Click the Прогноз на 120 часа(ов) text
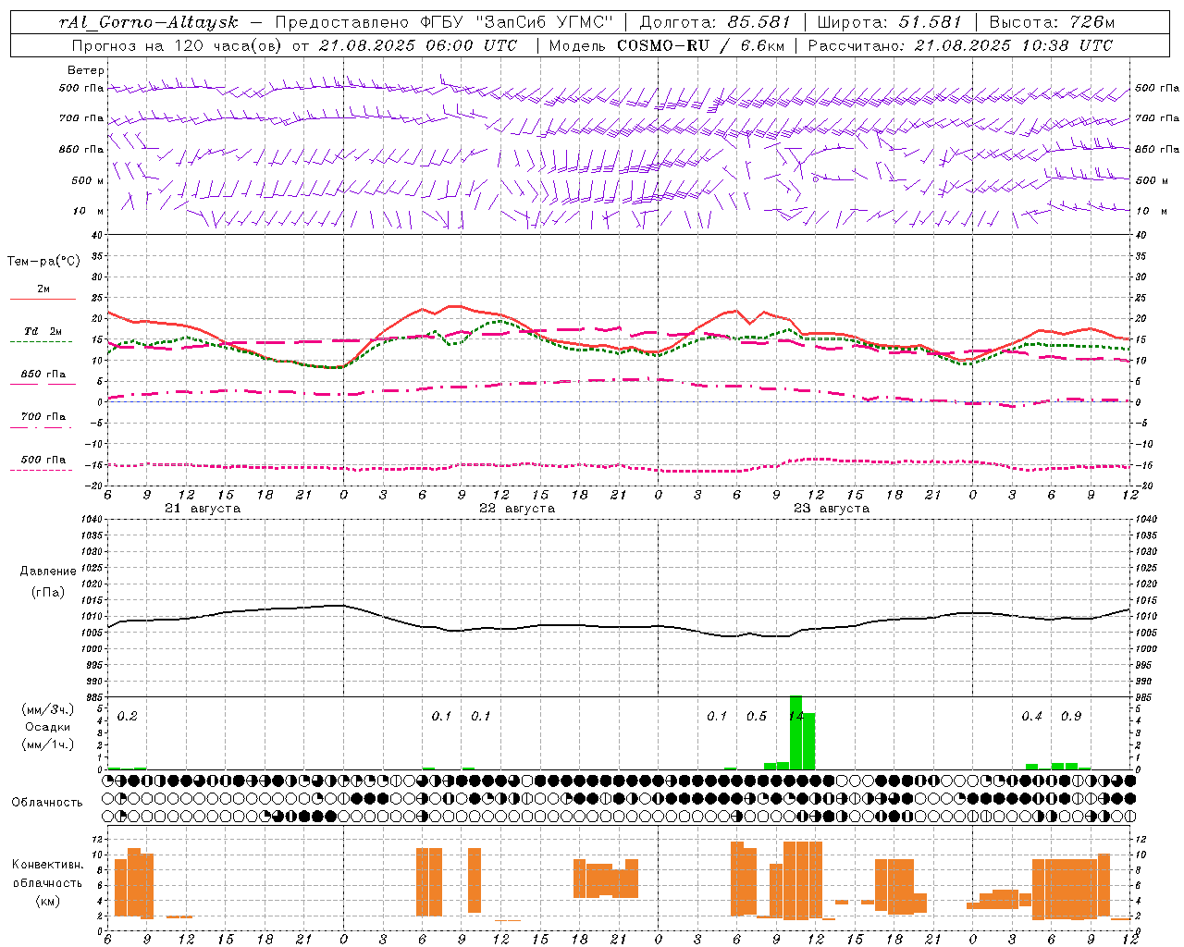Viewport: 1184px width, 947px height. [x=177, y=45]
